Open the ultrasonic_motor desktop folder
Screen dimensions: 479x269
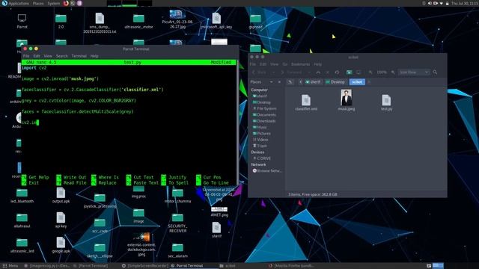coord(138,22)
